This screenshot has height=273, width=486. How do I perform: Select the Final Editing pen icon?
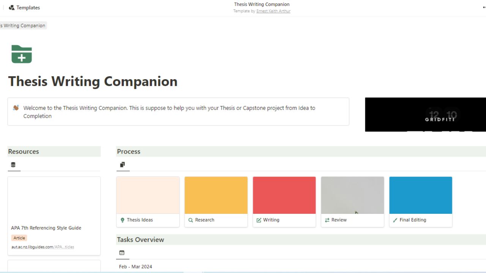point(395,220)
